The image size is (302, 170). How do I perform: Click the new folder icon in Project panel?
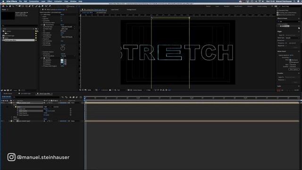click(x=5, y=90)
